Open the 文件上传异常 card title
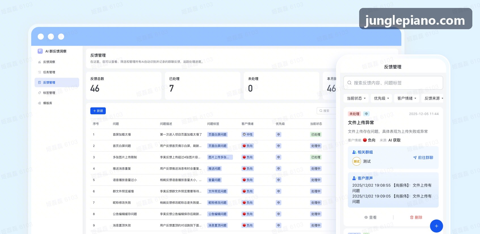The height and width of the screenshot is (234, 480). click(361, 123)
